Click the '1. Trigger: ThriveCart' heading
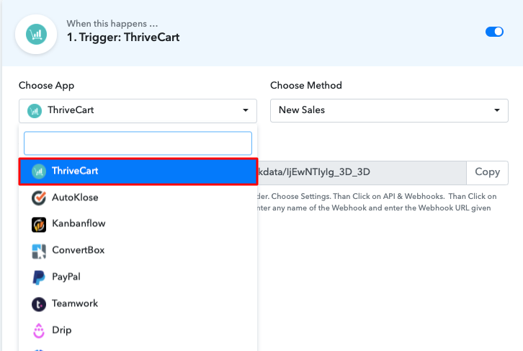Screen dimensions: 523x351 click(123, 37)
